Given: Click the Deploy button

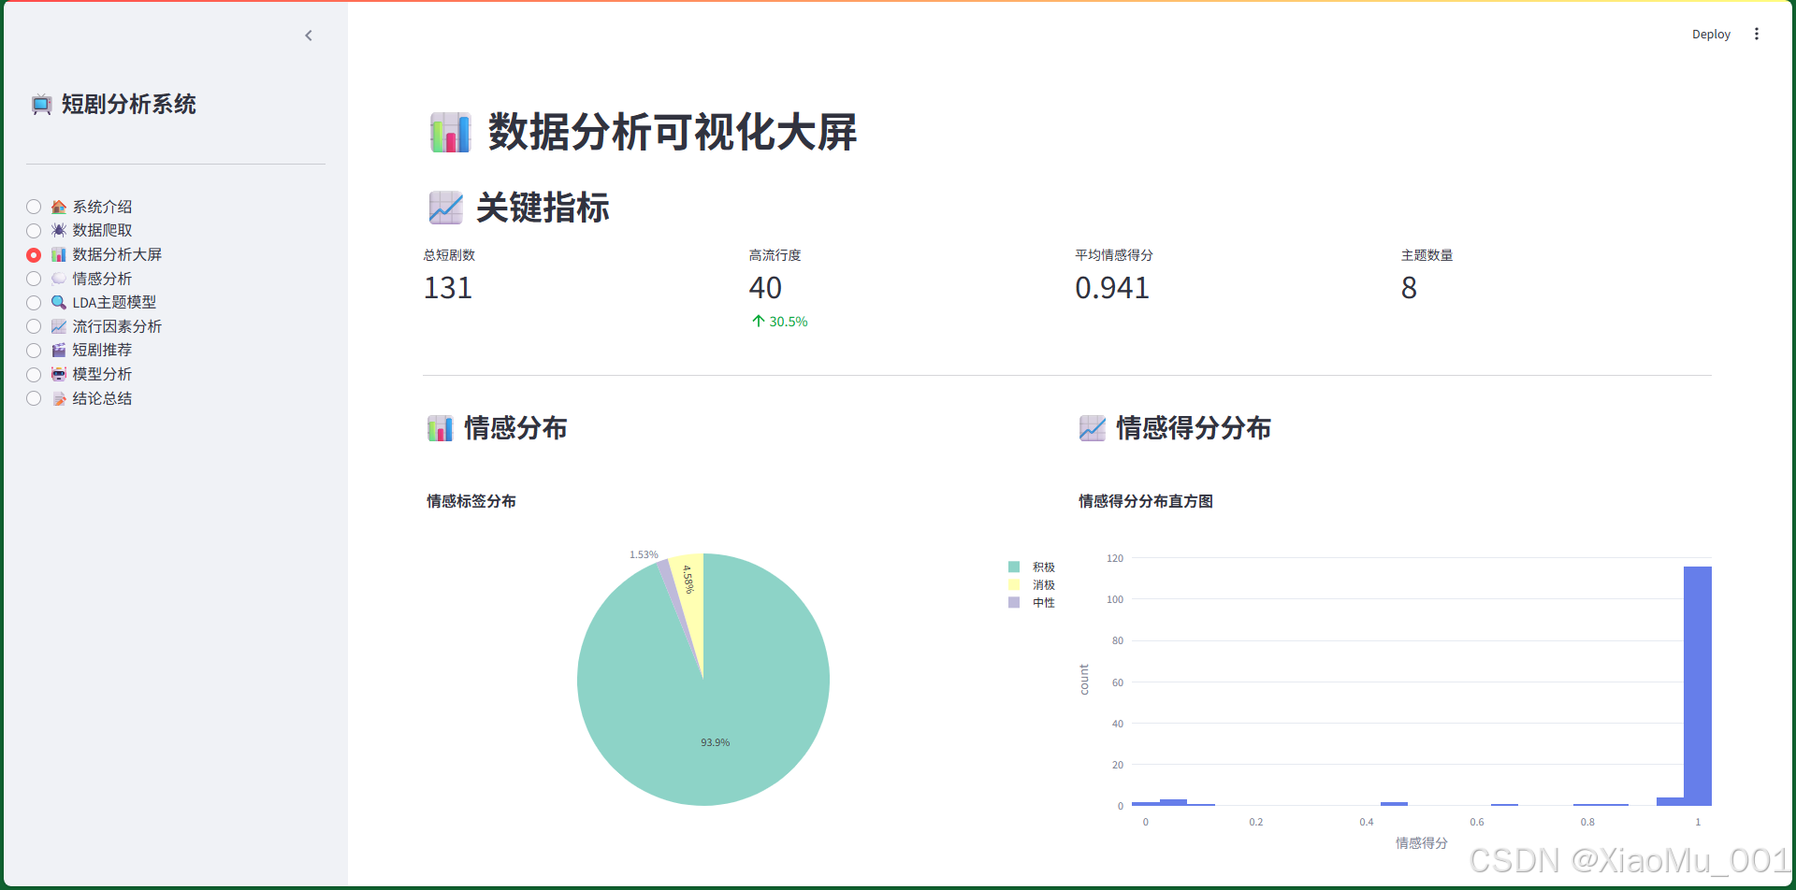Looking at the screenshot, I should tap(1711, 34).
